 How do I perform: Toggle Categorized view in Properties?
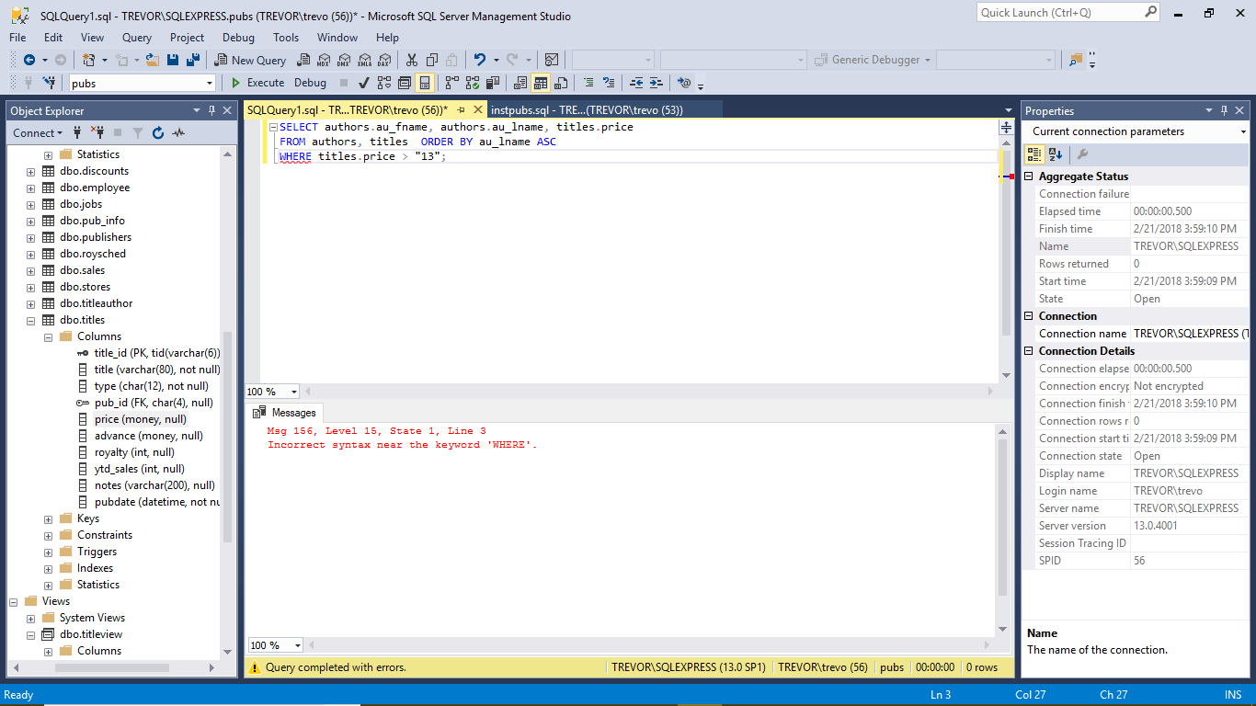pos(1035,154)
